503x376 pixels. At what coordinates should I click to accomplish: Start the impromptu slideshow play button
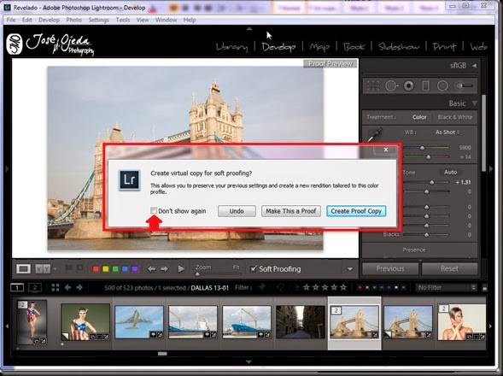(181, 269)
